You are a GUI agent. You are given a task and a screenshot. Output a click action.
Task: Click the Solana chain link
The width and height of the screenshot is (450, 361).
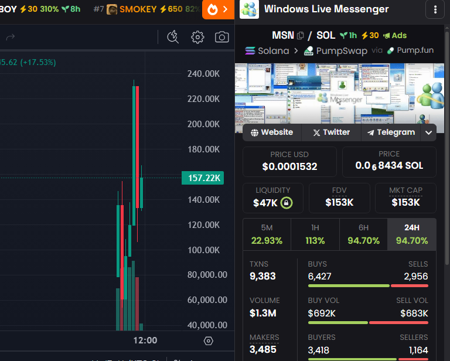pos(267,51)
